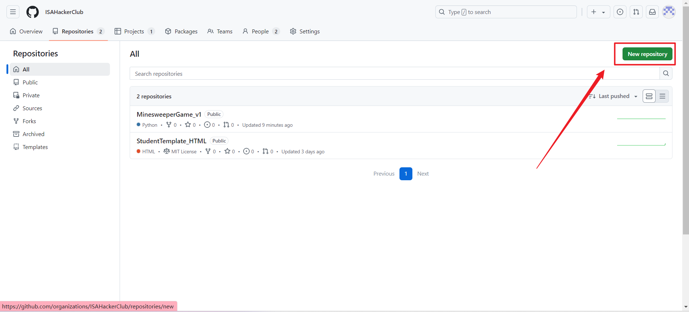Viewport: 689px width, 312px height.
Task: Switch to comfortable card view layout
Action: (649, 96)
